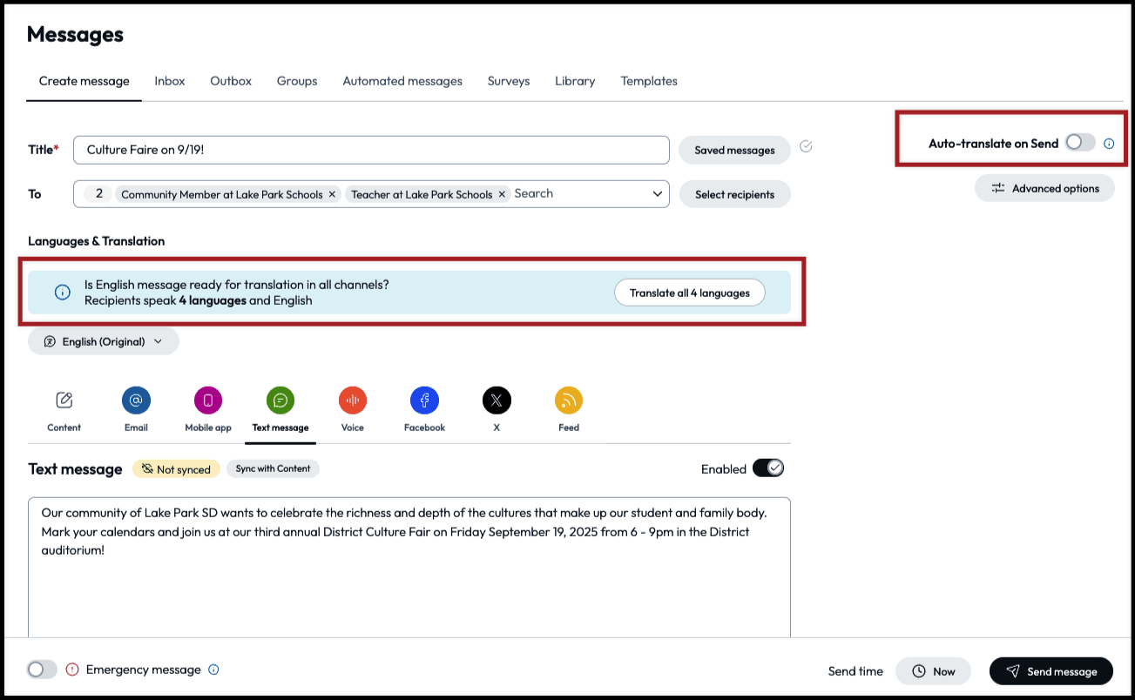Switch to the Voice channel
Viewport: 1135px width, 700px height.
[352, 400]
